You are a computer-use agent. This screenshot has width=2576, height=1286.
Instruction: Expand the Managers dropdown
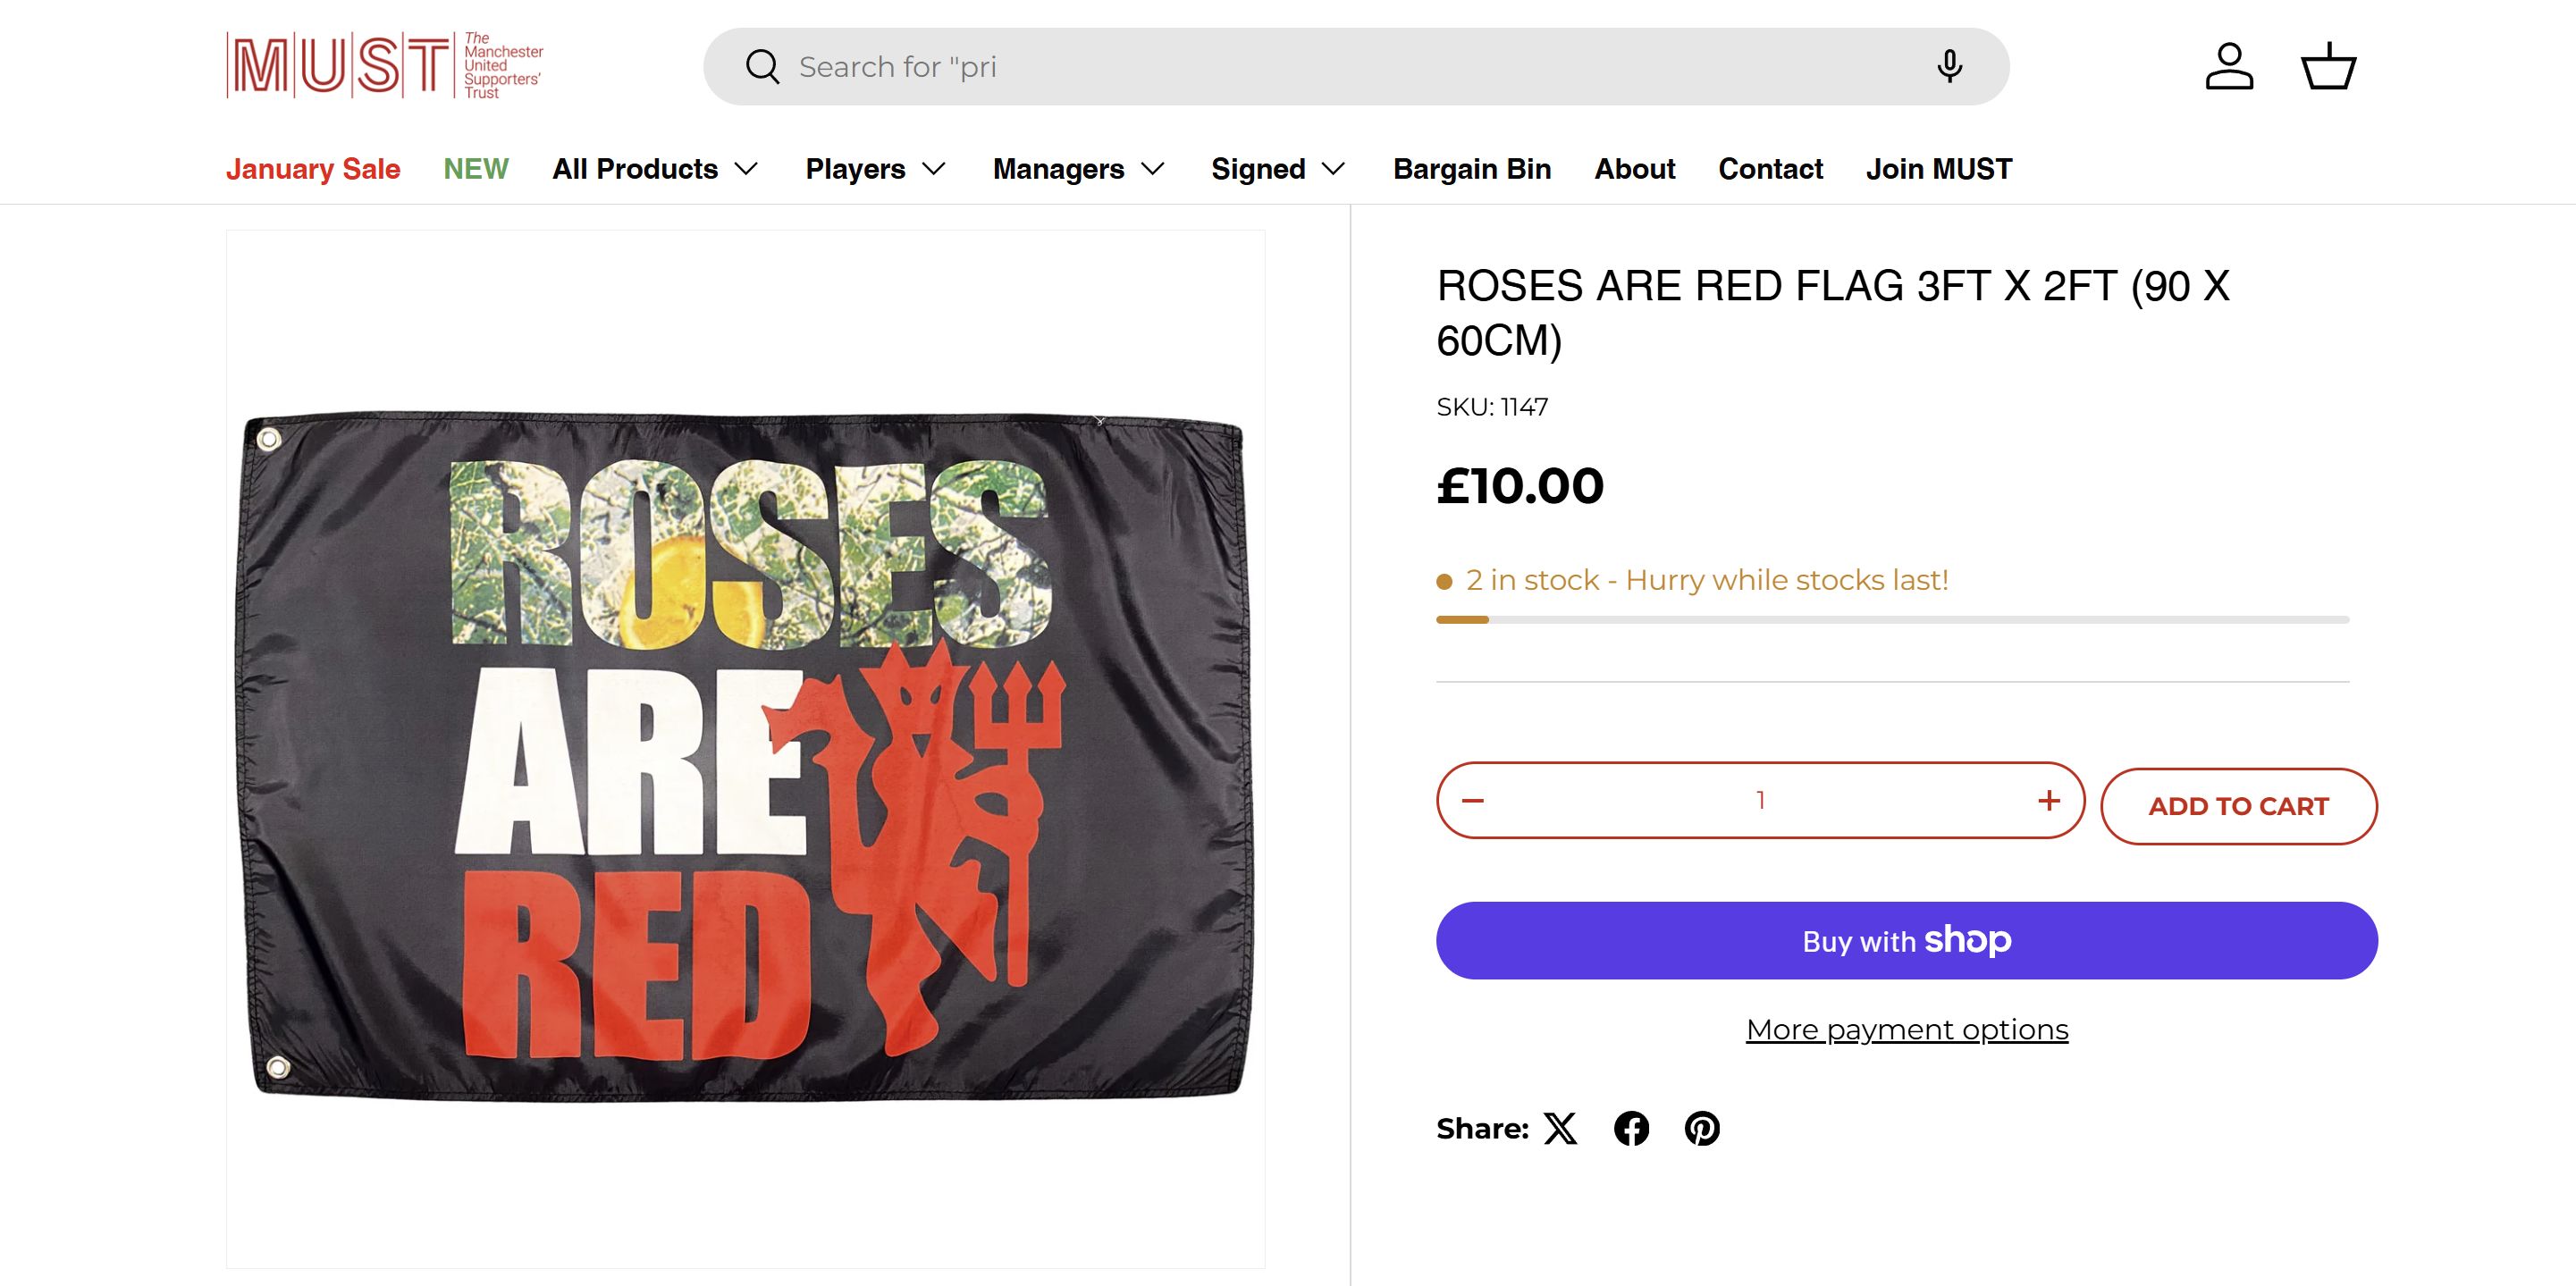point(1078,169)
